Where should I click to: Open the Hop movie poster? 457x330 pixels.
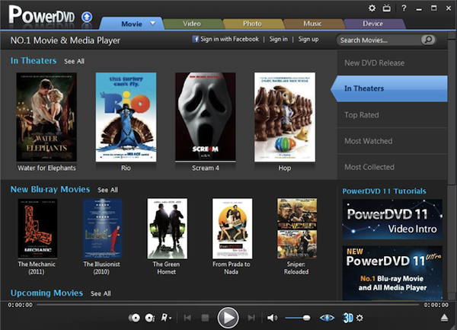285,117
